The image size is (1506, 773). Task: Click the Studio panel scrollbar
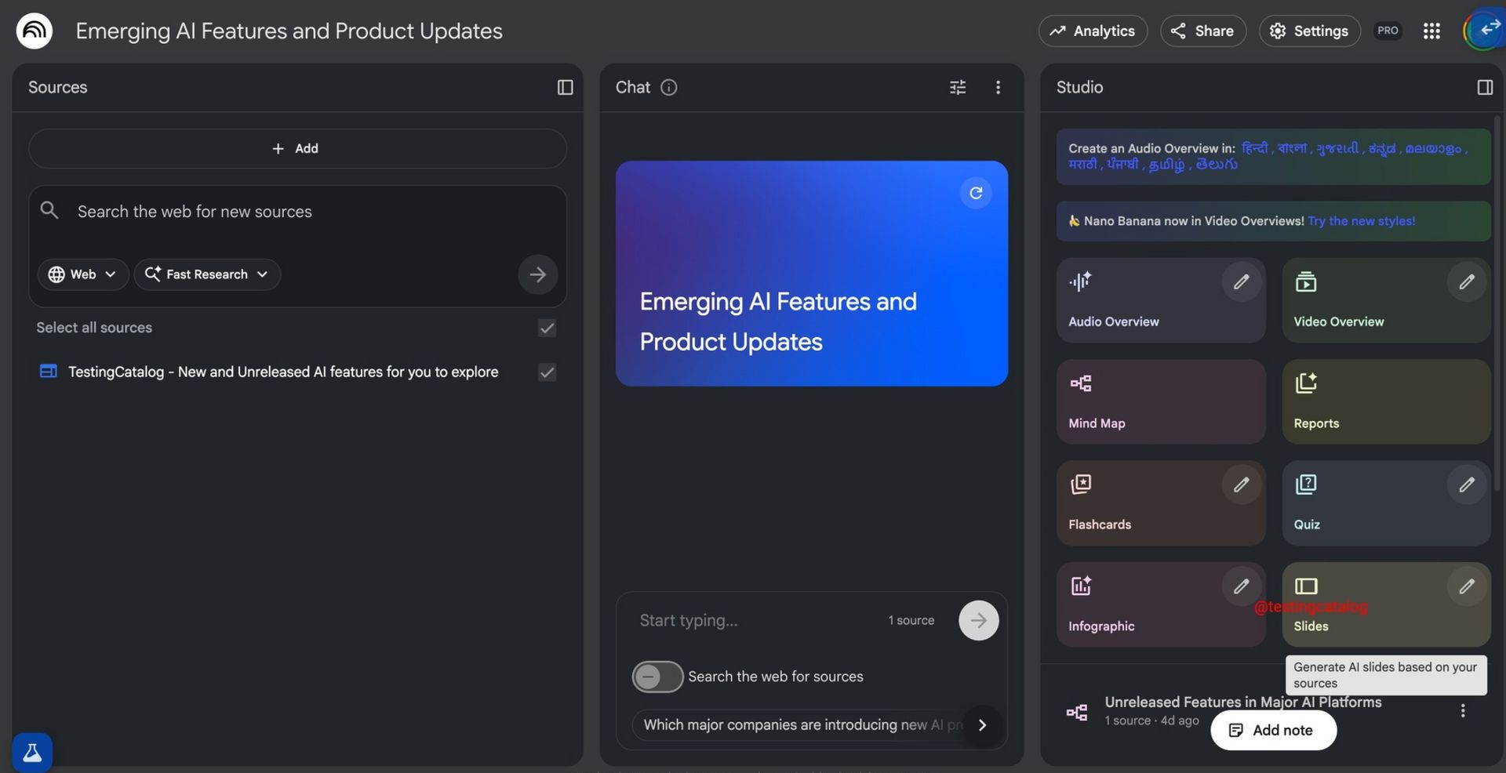coord(1497,304)
